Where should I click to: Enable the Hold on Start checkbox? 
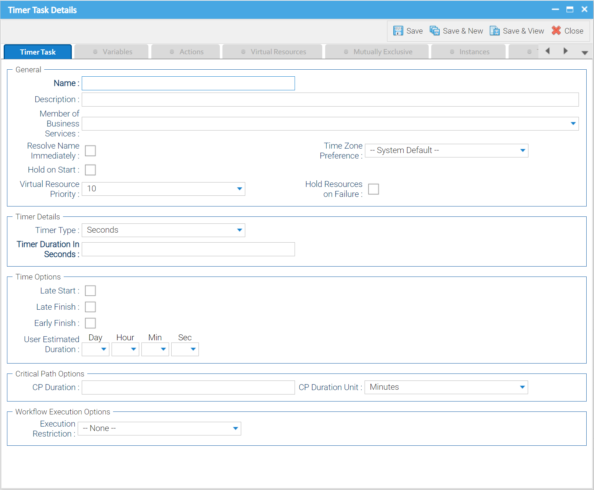tap(90, 170)
